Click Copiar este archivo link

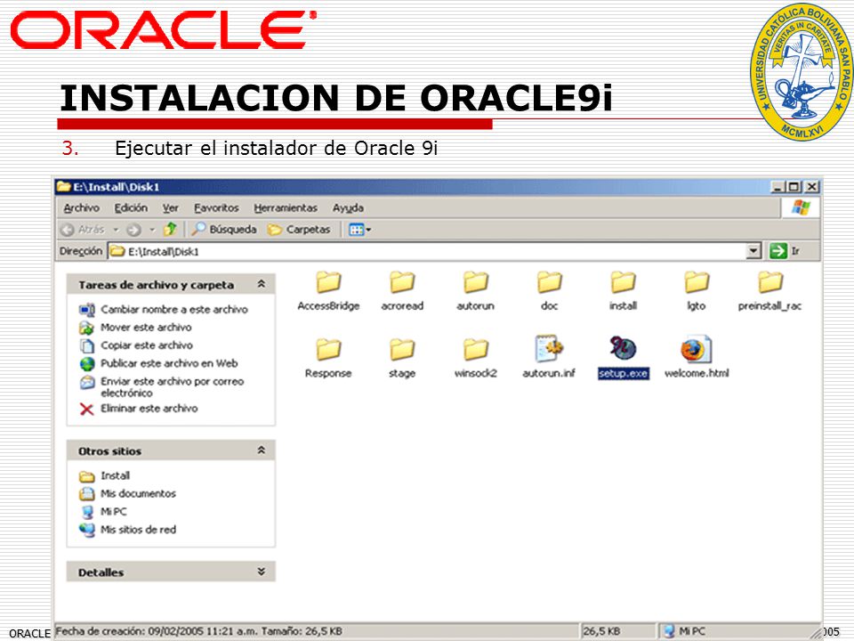point(147,345)
